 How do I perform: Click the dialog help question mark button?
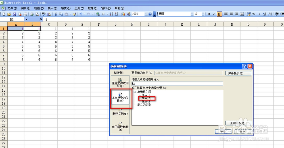[245, 66]
